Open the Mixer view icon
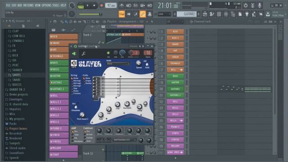Viewport: 288px width, 162px height. click(x=226, y=14)
